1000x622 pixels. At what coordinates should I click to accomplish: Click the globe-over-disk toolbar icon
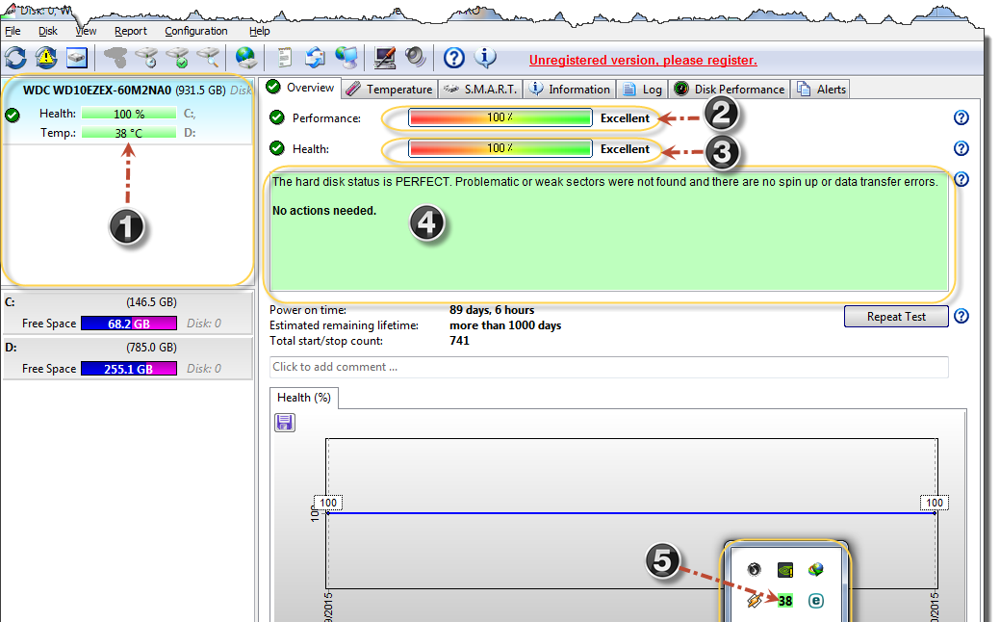245,58
